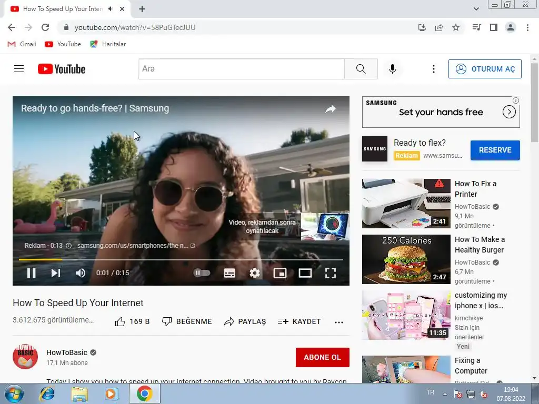Viewport: 539px width, 404px height.
Task: Reload the page
Action: point(45,27)
